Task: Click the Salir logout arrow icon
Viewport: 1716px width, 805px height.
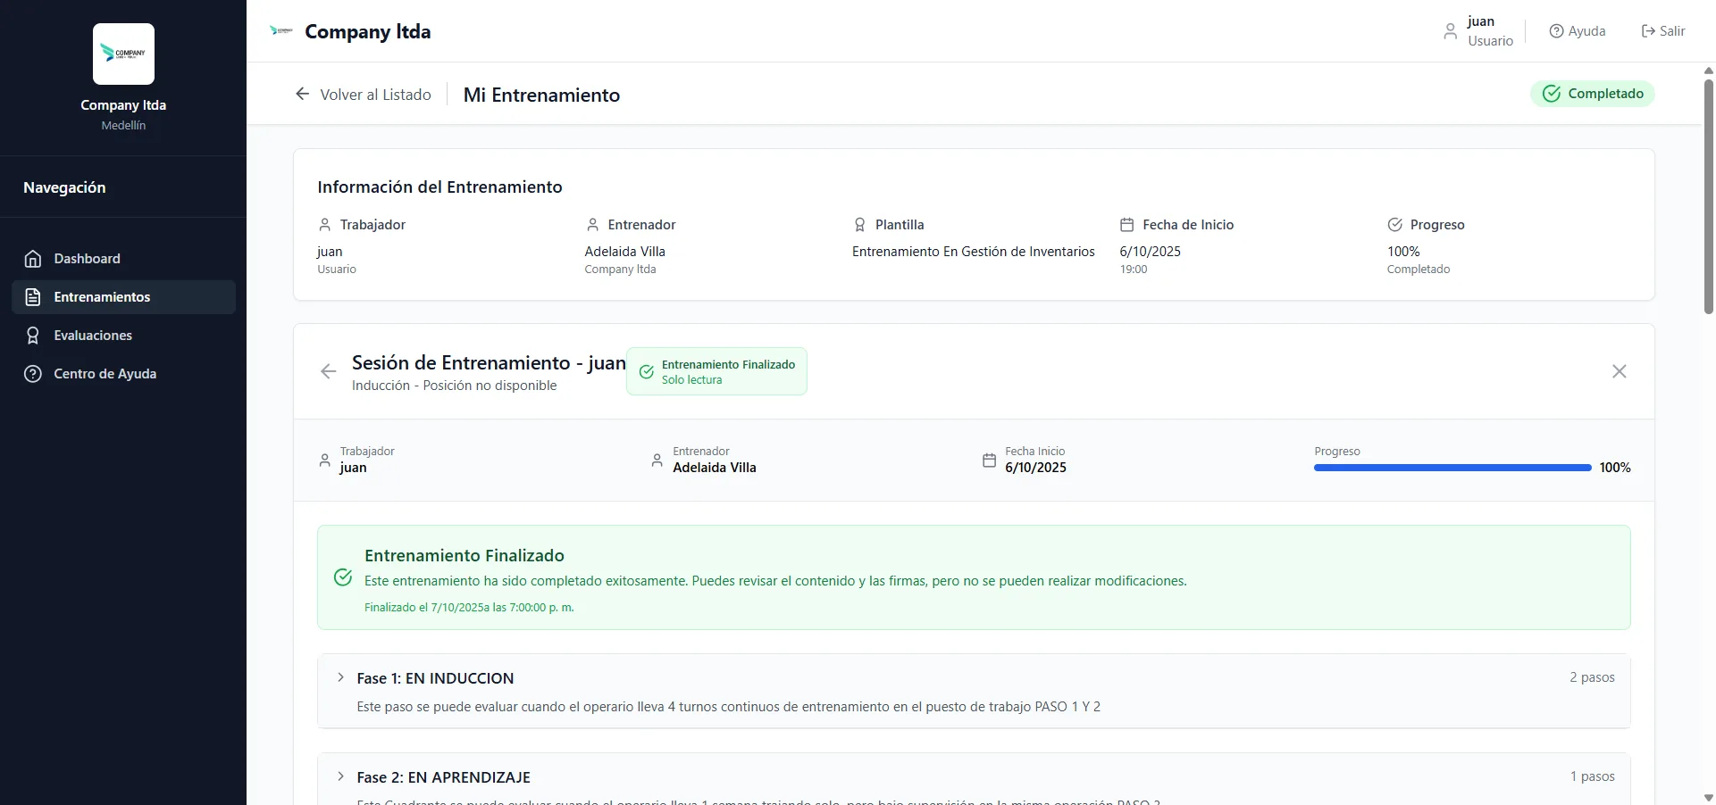Action: click(x=1648, y=31)
